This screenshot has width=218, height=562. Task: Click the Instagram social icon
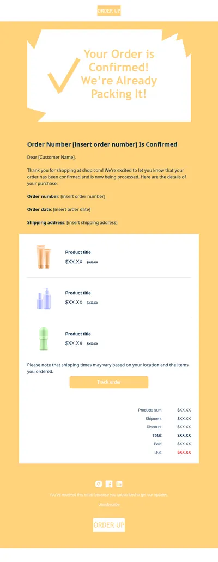pos(99,484)
